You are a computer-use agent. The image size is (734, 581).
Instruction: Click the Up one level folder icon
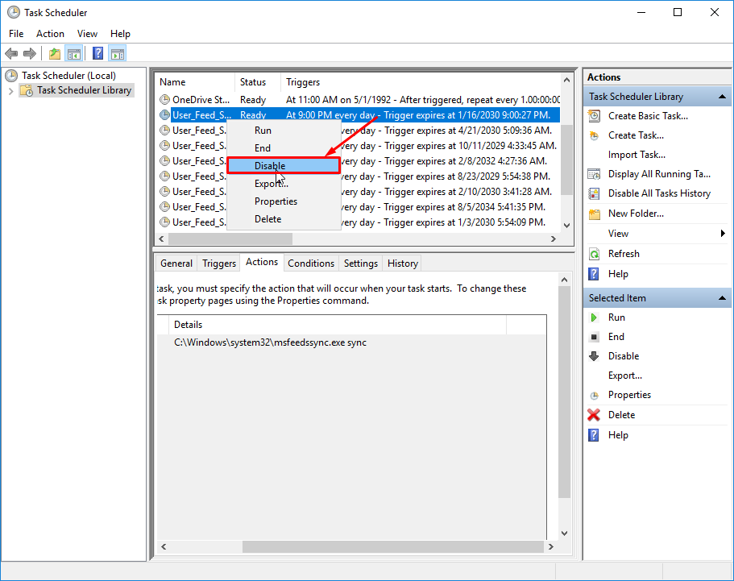coord(55,54)
